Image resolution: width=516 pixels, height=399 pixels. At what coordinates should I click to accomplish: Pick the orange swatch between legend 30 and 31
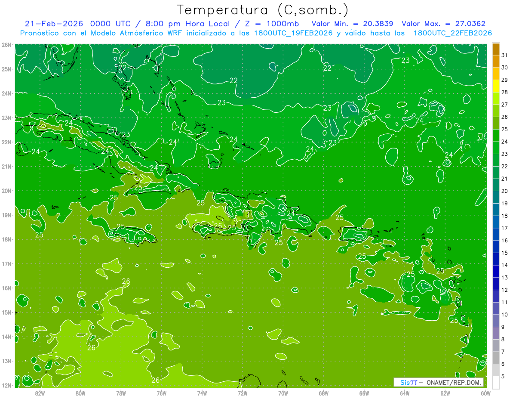(x=496, y=62)
